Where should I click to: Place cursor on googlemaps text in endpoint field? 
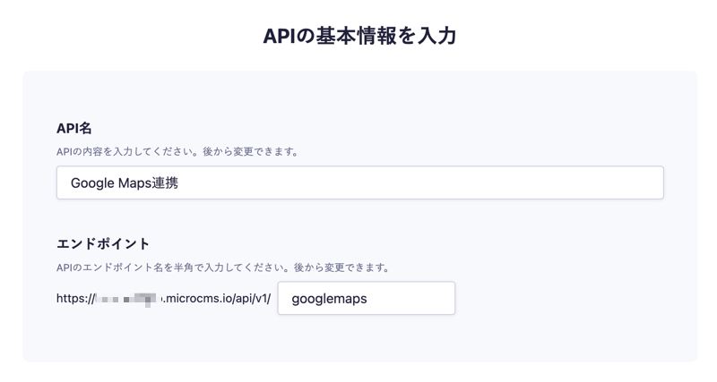pyautogui.click(x=329, y=299)
